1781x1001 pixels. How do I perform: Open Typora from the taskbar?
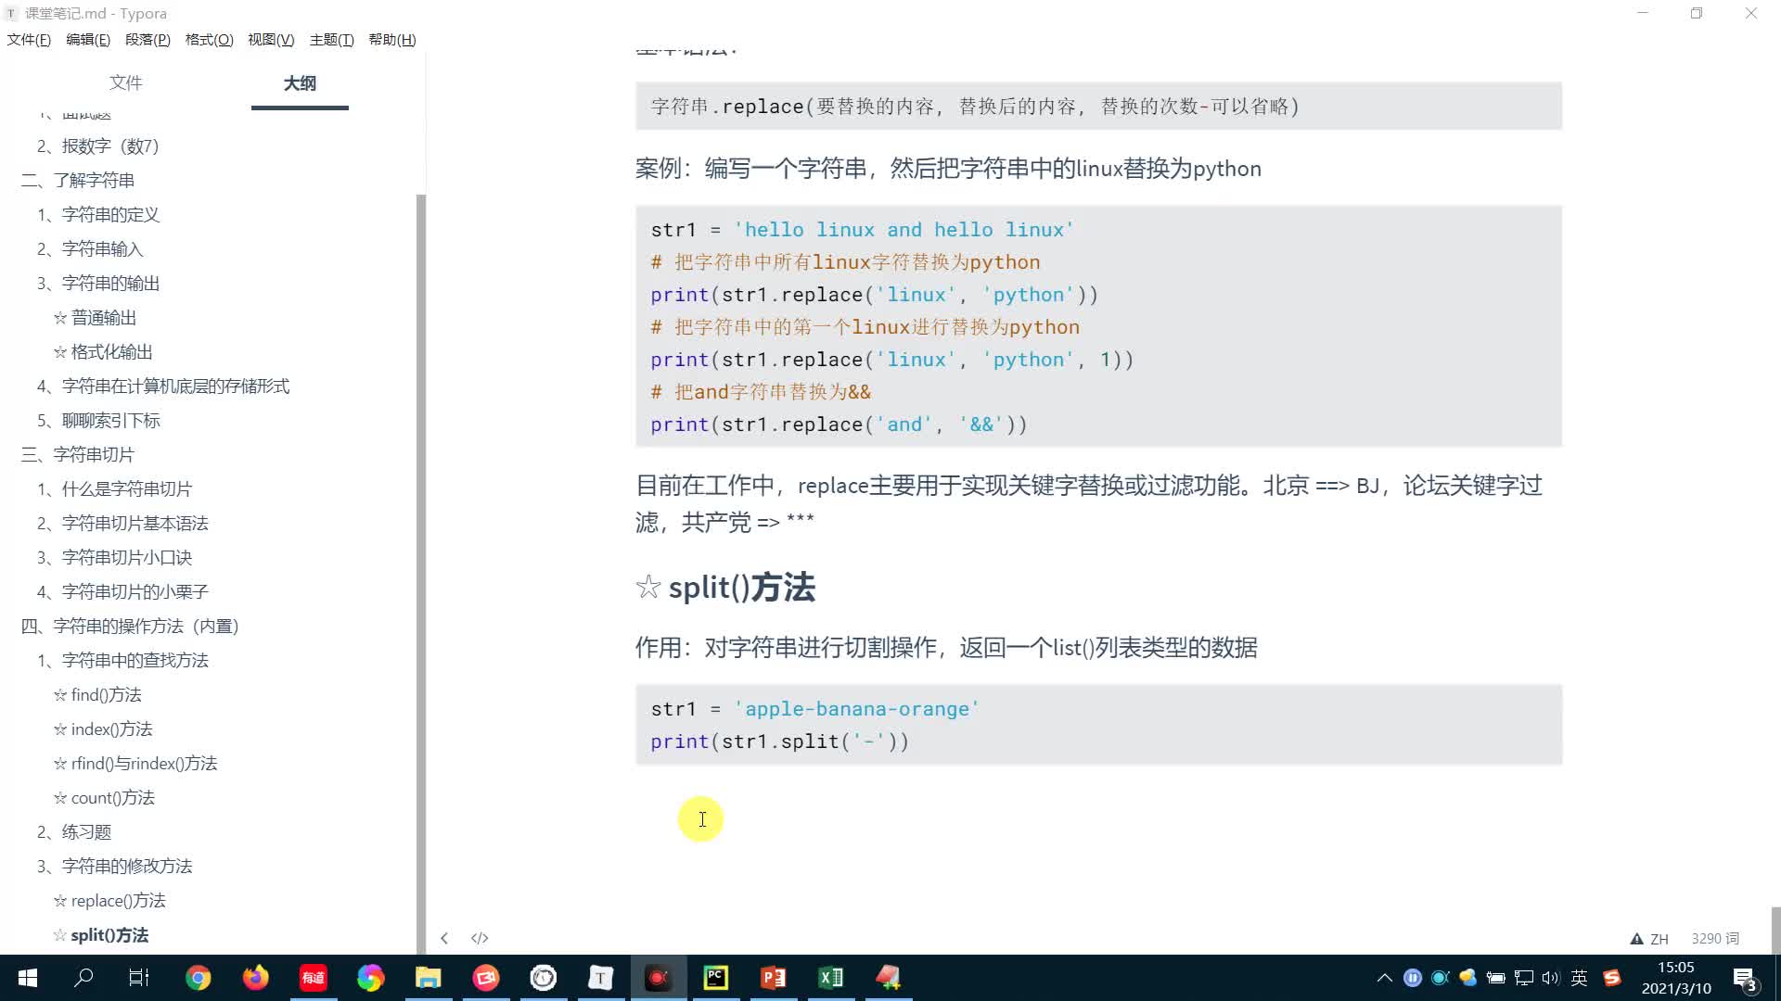pyautogui.click(x=600, y=978)
